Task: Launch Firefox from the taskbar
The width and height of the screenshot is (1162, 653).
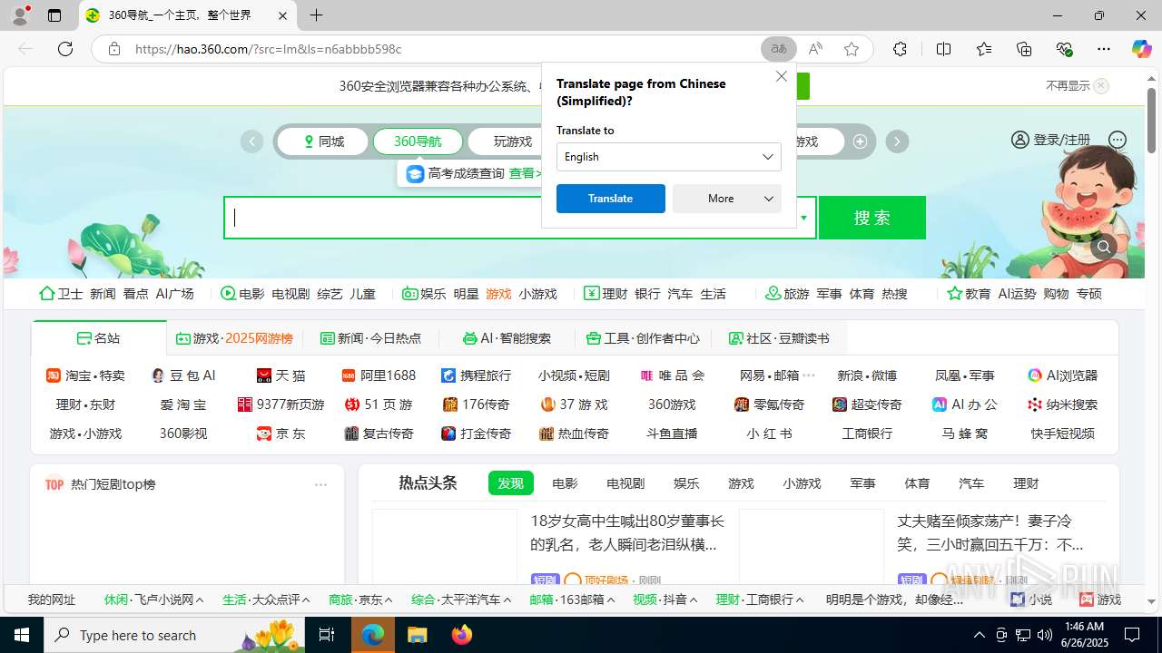Action: (461, 635)
